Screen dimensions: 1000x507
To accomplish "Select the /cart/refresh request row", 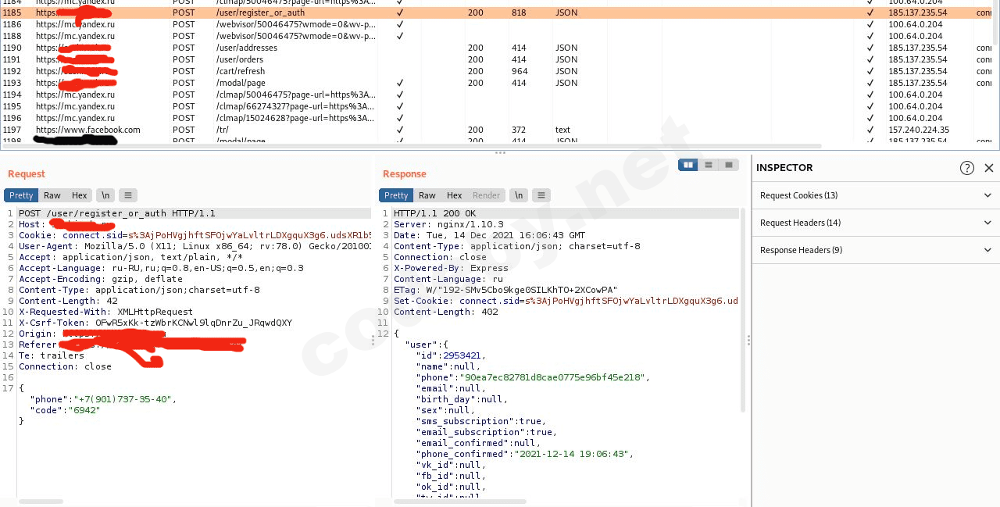I will (234, 71).
